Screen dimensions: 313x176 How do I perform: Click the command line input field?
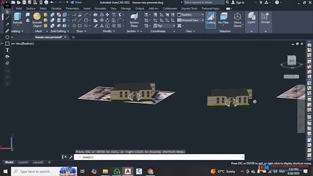(159, 157)
